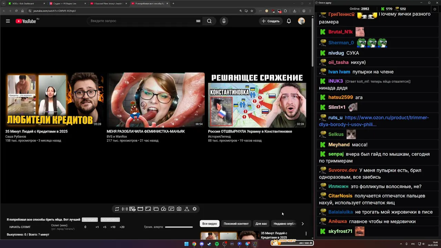Add +20 minutes to split
441x248 pixels.
122,227
